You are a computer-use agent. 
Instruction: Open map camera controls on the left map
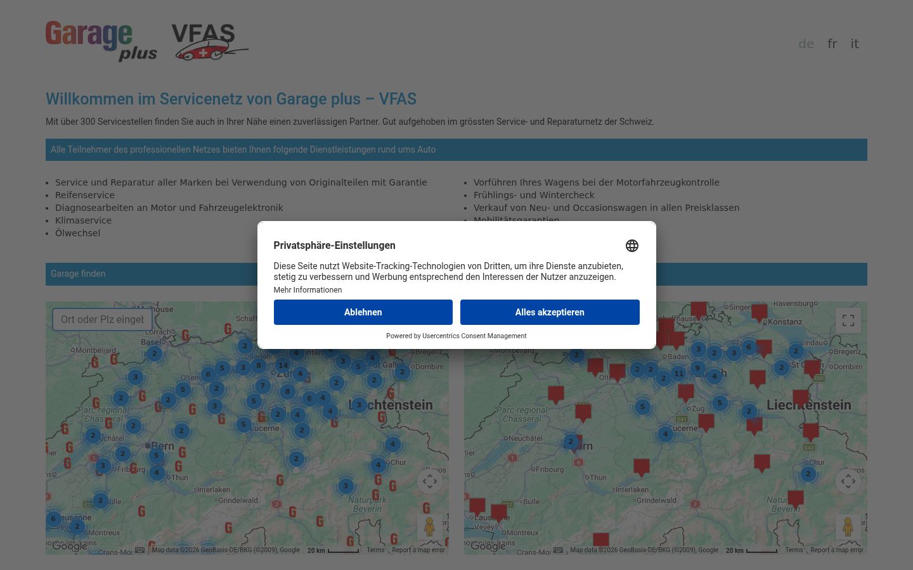pos(430,481)
